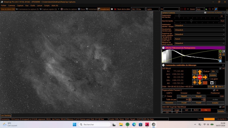The image size is (228, 128).
Task: Adjust the Suppression des bandes slider
Action: pyautogui.click(x=197, y=16)
